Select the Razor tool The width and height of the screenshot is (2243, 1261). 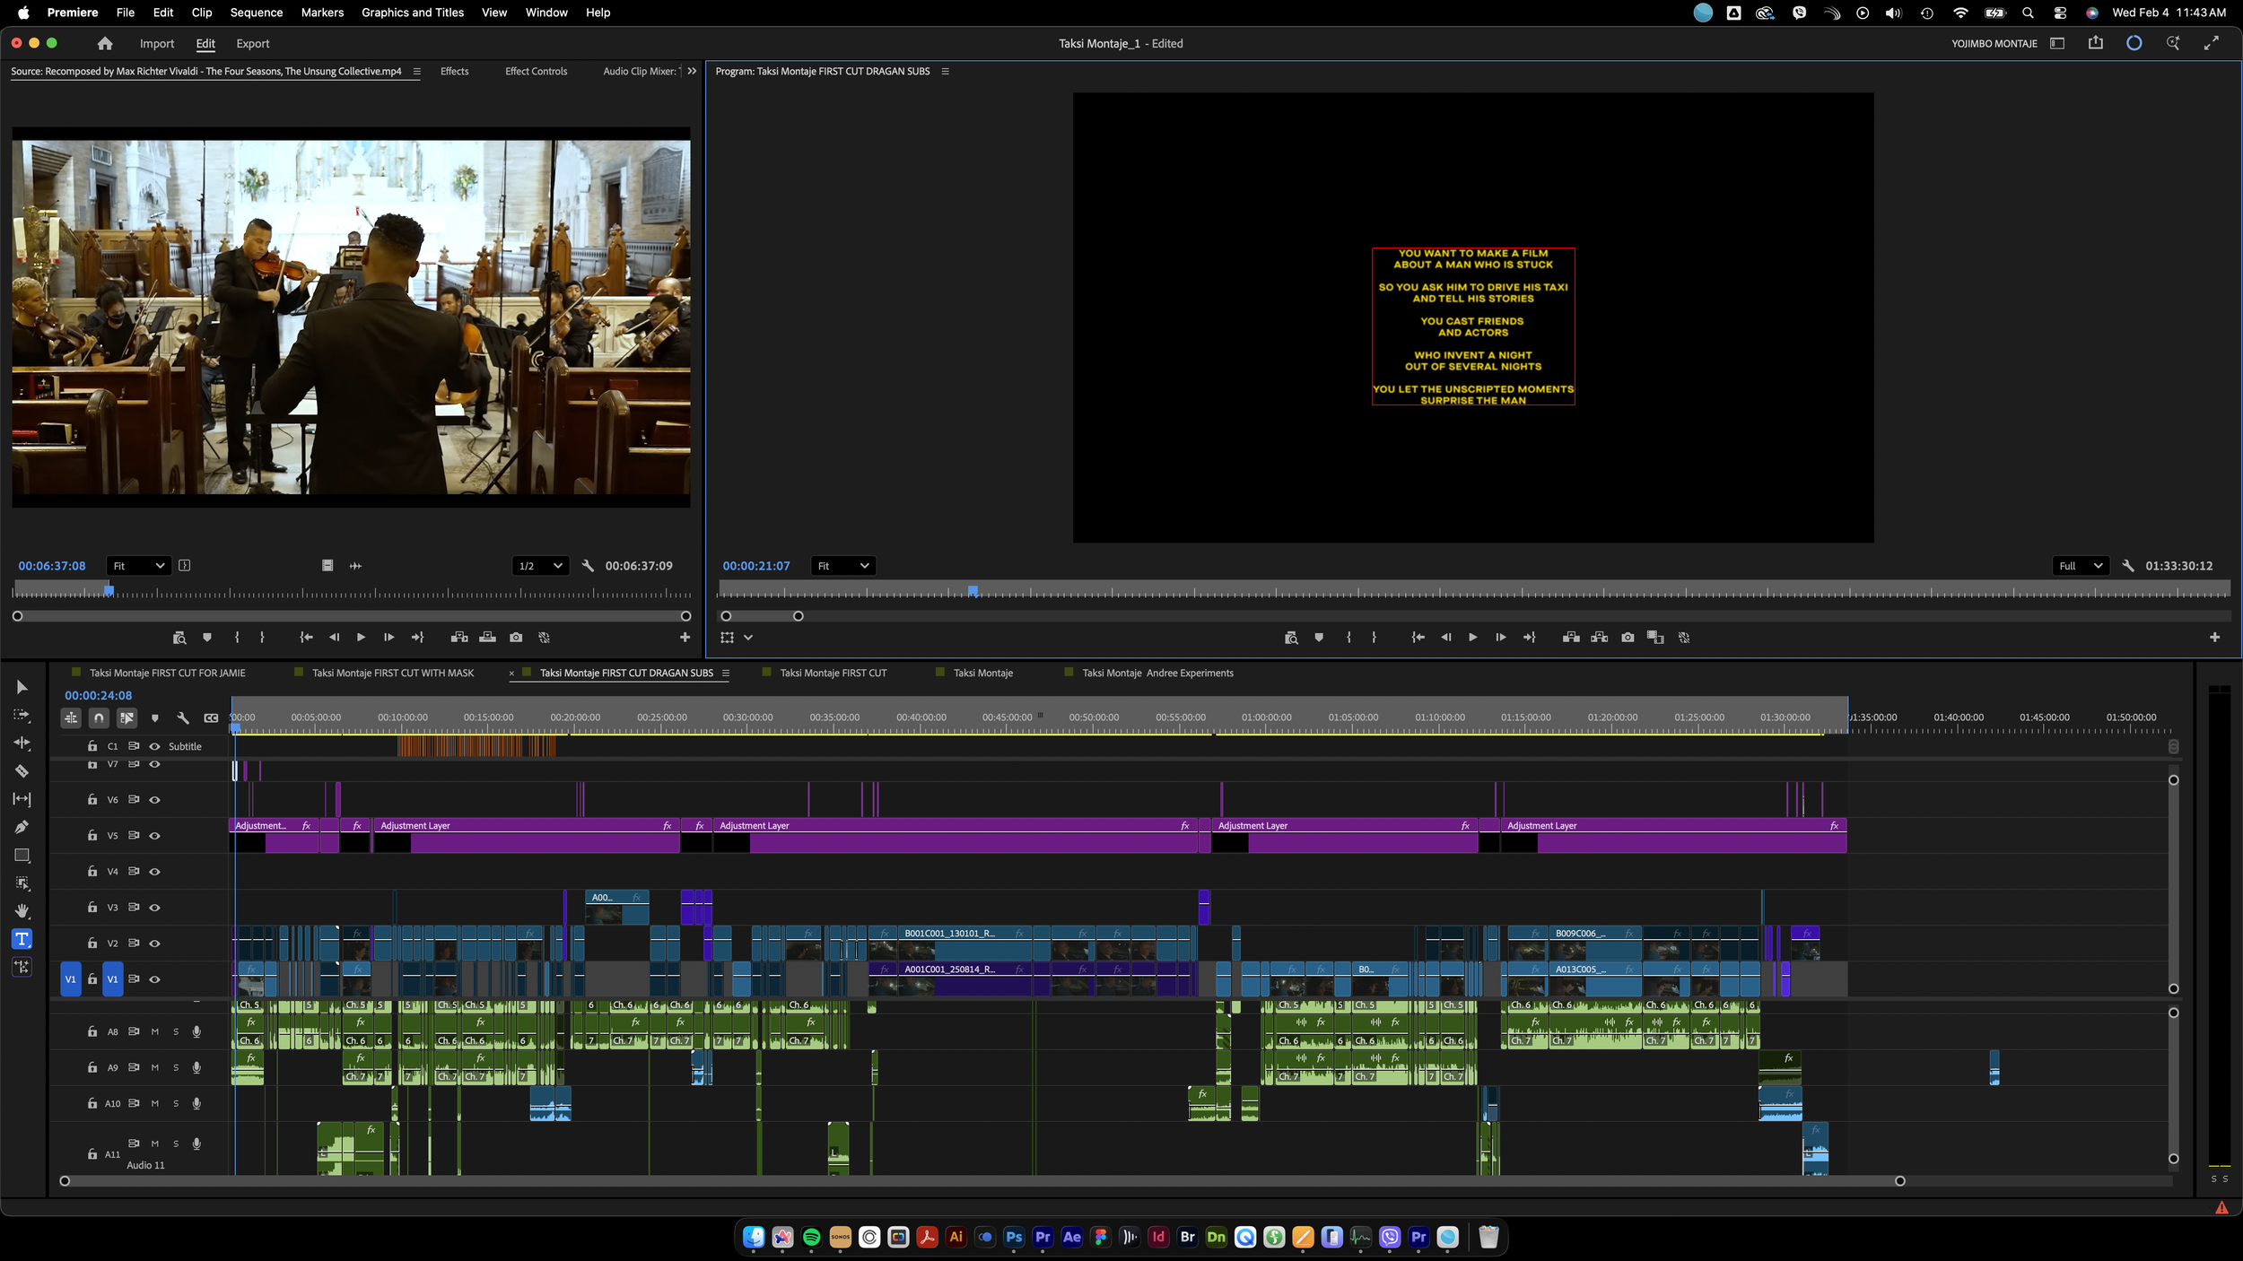22,771
